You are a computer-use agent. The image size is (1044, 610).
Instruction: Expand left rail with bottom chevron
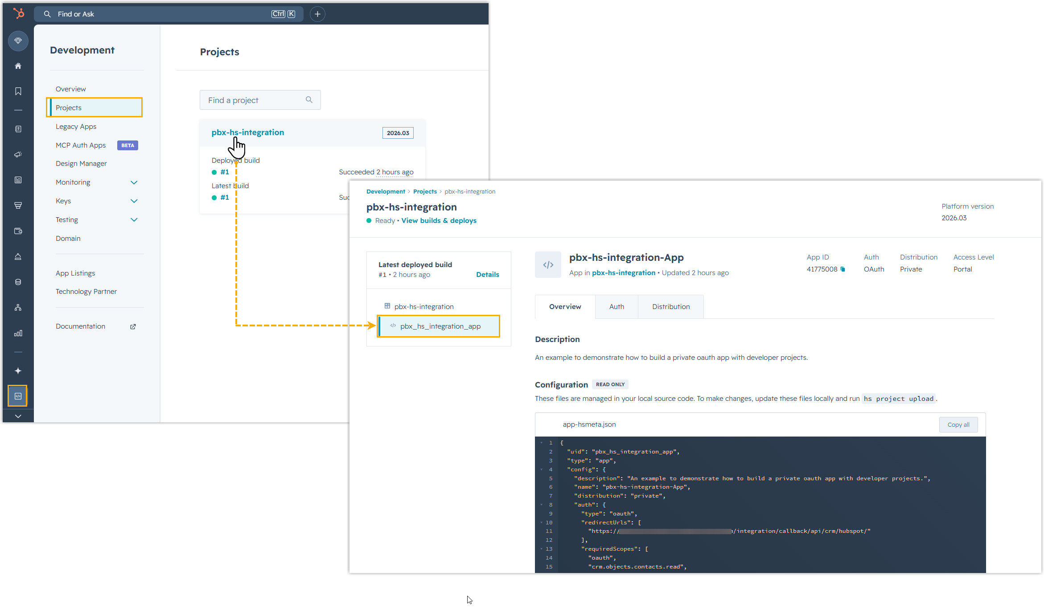18,416
